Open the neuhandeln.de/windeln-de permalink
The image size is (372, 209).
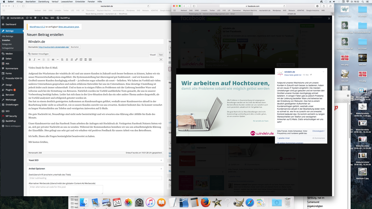pyautogui.click(x=53, y=47)
